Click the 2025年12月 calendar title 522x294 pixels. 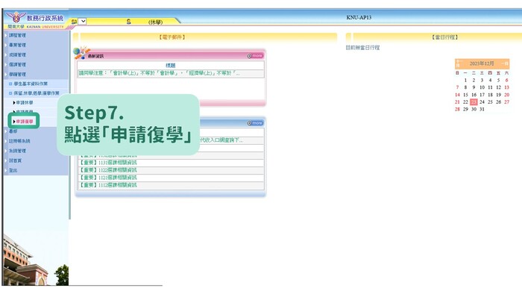tap(482, 63)
